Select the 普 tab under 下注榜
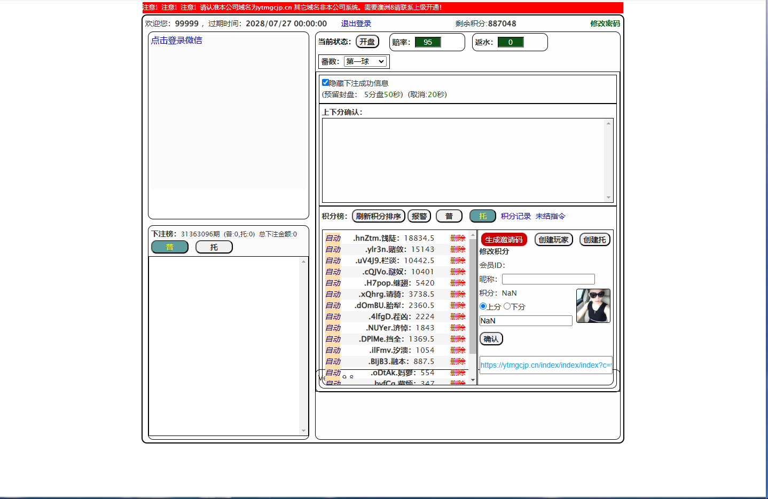Viewport: 768px width, 499px height. [x=170, y=247]
